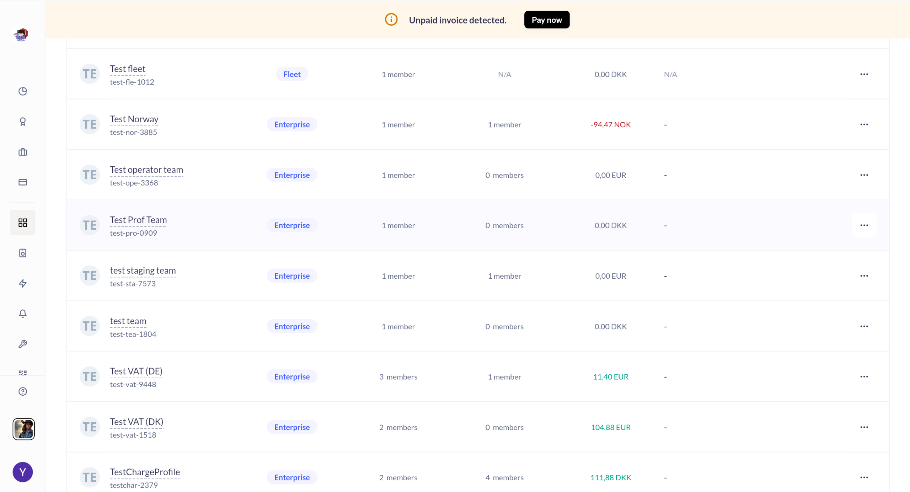The height and width of the screenshot is (492, 910).
Task: Click the Pay now button
Action: (546, 20)
